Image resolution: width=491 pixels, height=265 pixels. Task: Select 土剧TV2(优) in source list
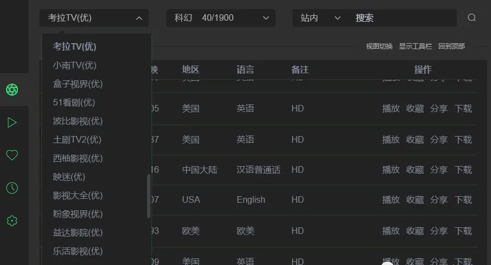(x=77, y=139)
